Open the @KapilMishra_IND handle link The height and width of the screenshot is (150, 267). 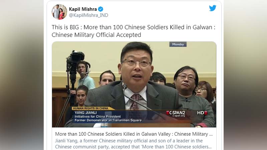pyautogui.click(x=88, y=15)
